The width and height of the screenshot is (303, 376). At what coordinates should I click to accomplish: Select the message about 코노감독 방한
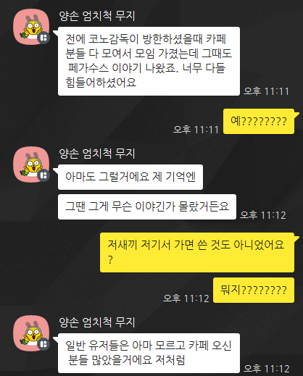tap(149, 61)
